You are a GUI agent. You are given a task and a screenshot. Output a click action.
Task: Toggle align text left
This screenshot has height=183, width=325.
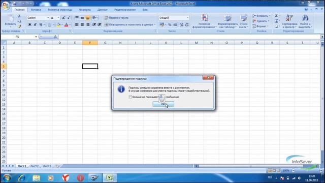77,25
